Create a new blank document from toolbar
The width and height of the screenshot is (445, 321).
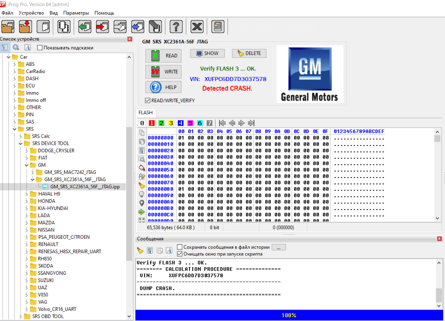pos(43,27)
